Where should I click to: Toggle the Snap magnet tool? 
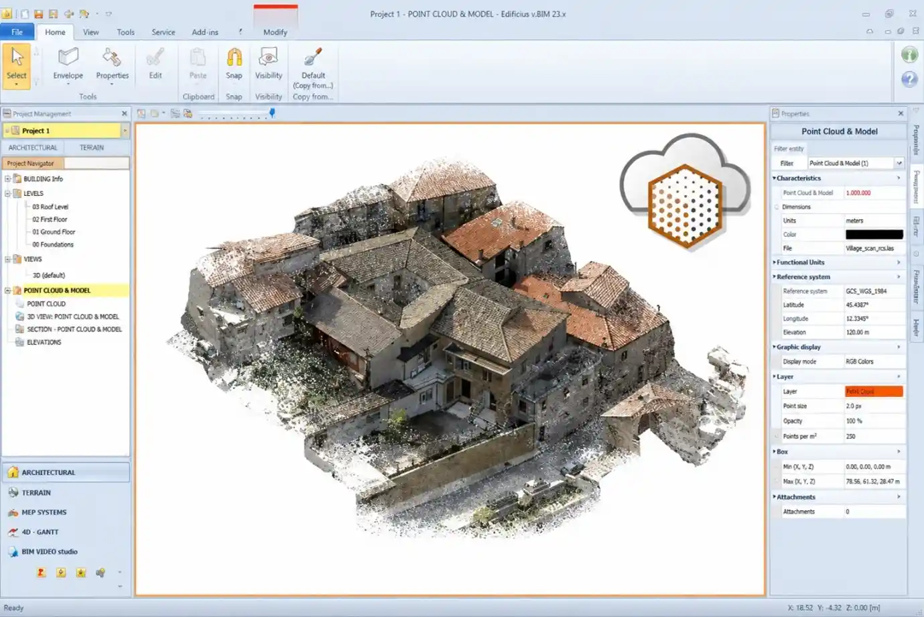[x=234, y=65]
